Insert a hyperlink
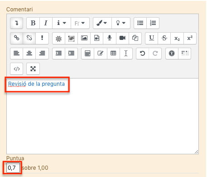This screenshot has height=177, width=207. pos(16,38)
